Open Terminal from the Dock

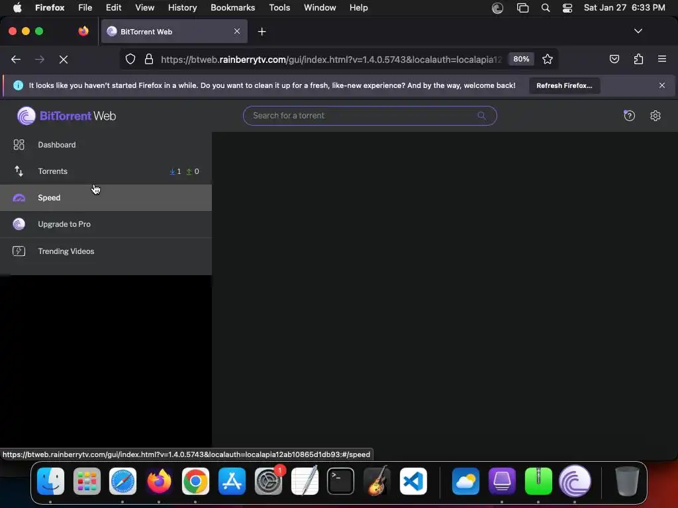pyautogui.click(x=341, y=482)
